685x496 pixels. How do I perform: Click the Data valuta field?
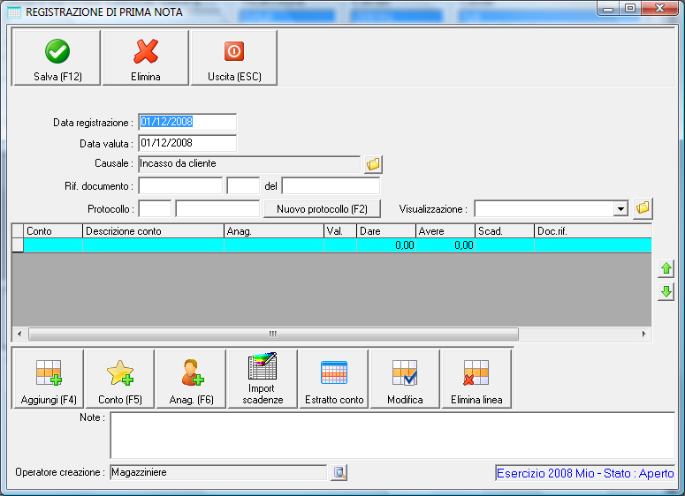[187, 143]
